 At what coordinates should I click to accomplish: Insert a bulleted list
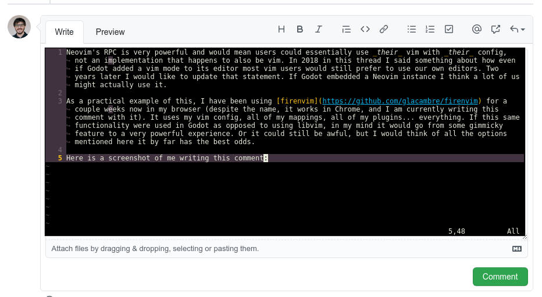tap(411, 30)
